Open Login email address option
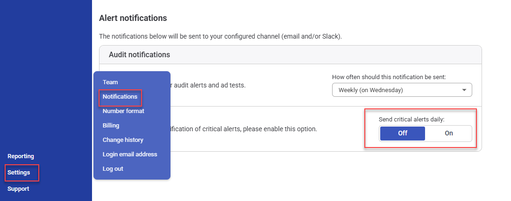 (x=130, y=154)
